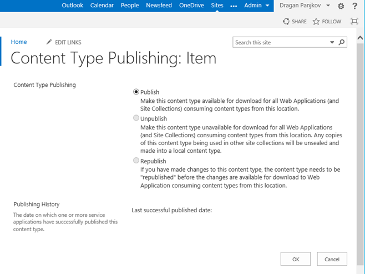365x274 pixels.
Task: Go to Outlook in top navigation
Action: [72, 6]
